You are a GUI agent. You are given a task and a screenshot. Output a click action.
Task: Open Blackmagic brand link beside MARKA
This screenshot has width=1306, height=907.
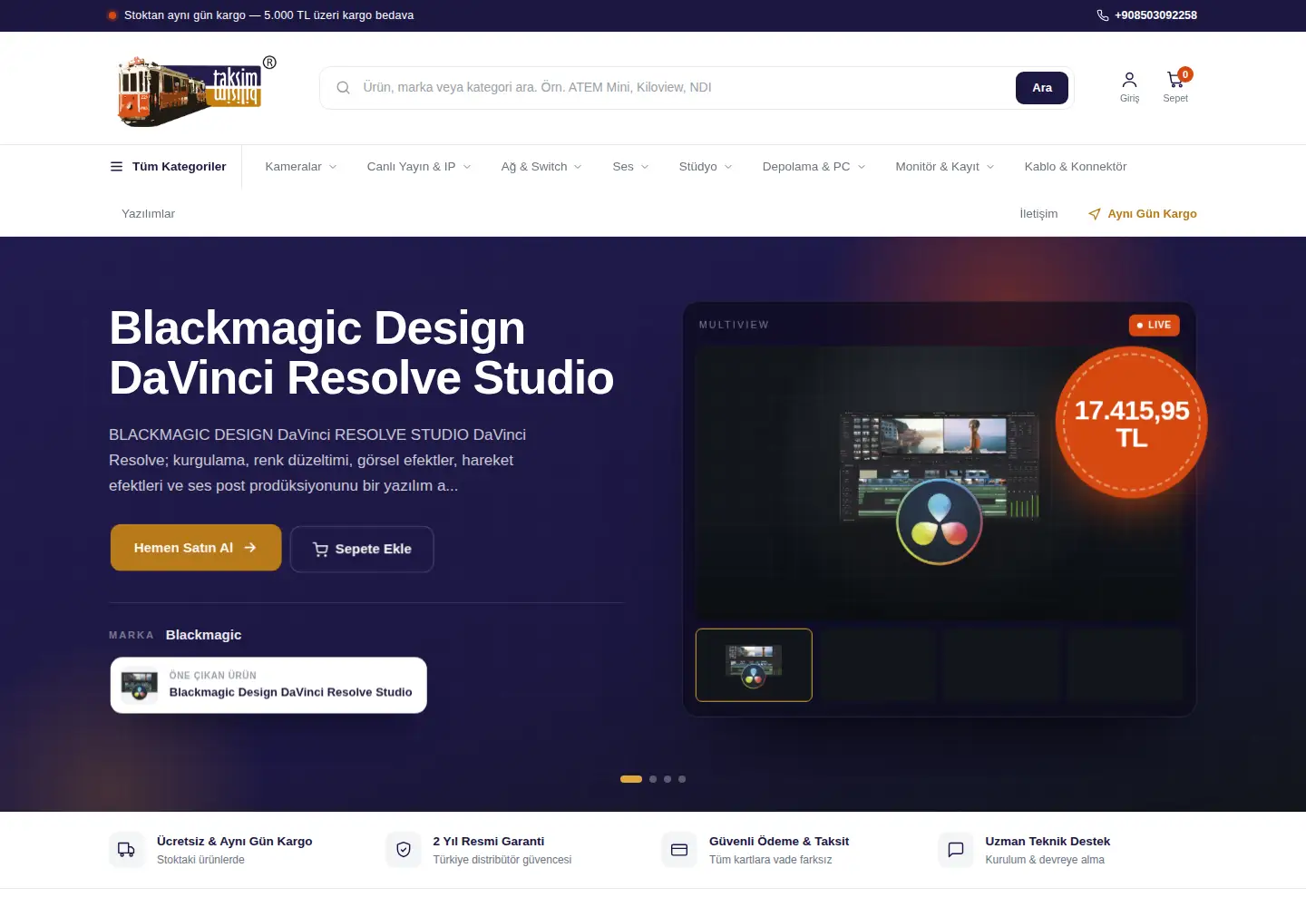click(203, 635)
